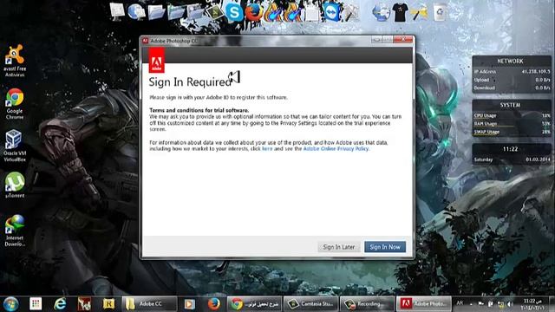Click IP Address row in Network widget
The width and height of the screenshot is (555, 312).
coord(512,71)
